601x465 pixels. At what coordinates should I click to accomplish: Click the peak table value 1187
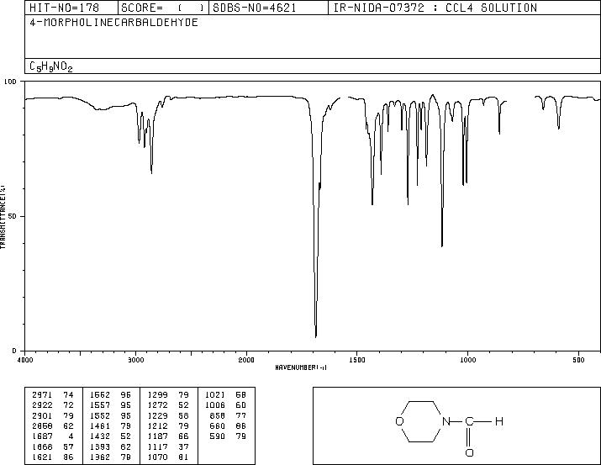(157, 436)
